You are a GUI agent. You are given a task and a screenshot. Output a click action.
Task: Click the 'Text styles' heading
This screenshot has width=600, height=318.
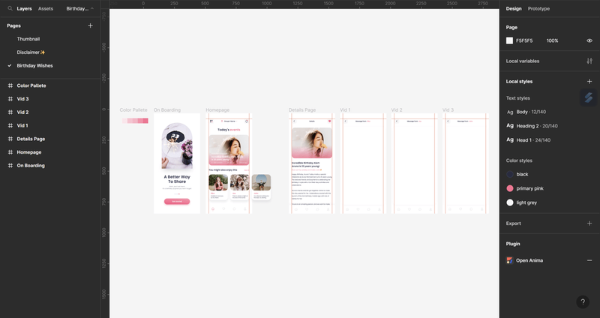(x=517, y=98)
